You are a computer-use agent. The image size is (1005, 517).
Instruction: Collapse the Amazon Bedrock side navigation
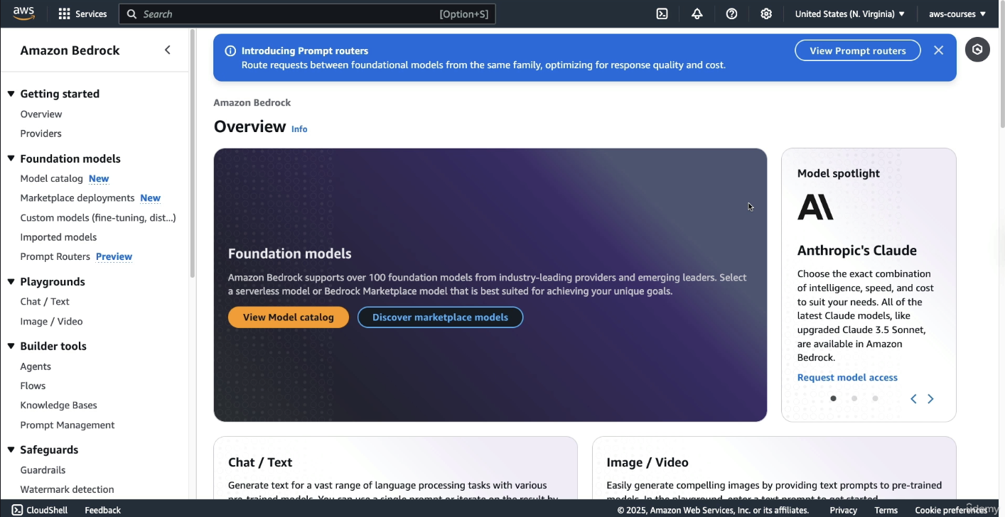[168, 50]
